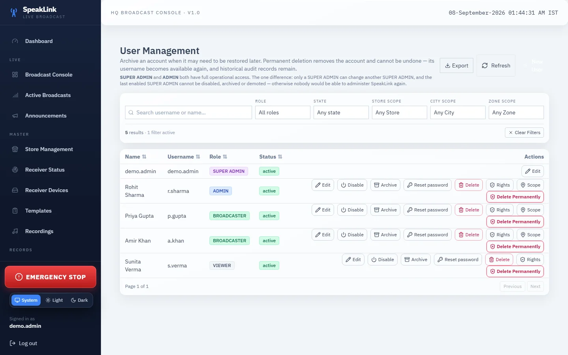Open Scope for Amir Khan

tap(530, 235)
